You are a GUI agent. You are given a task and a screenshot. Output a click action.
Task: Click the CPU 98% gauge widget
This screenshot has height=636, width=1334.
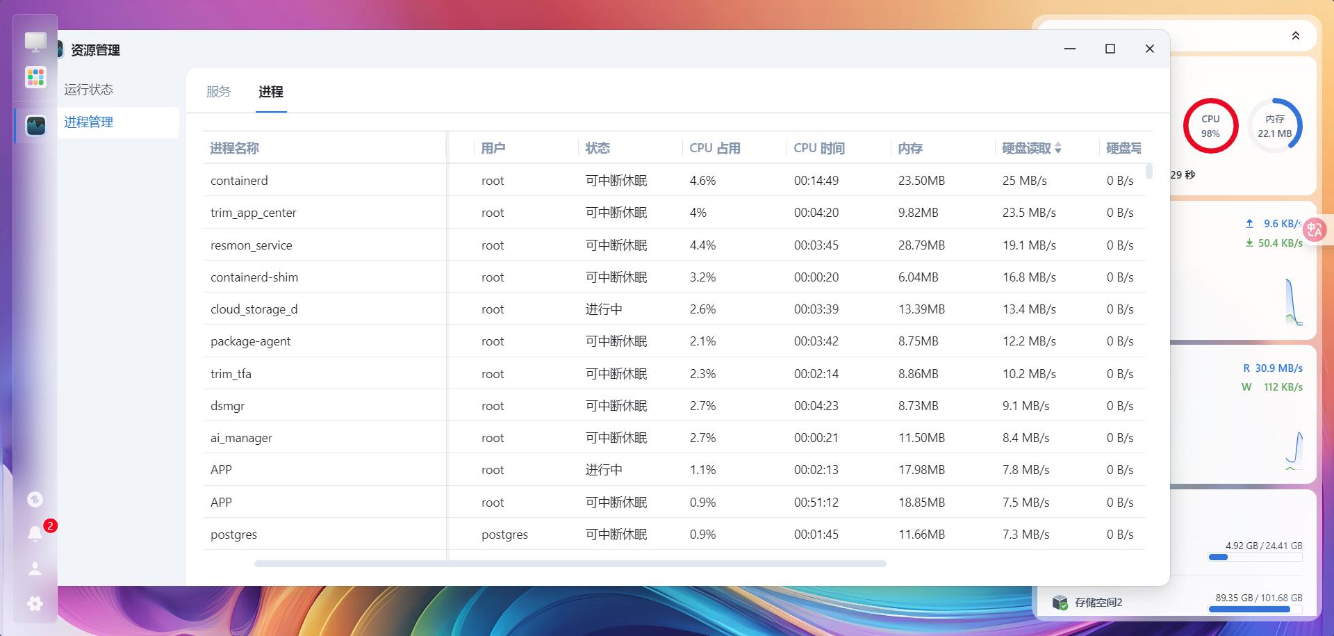point(1210,126)
